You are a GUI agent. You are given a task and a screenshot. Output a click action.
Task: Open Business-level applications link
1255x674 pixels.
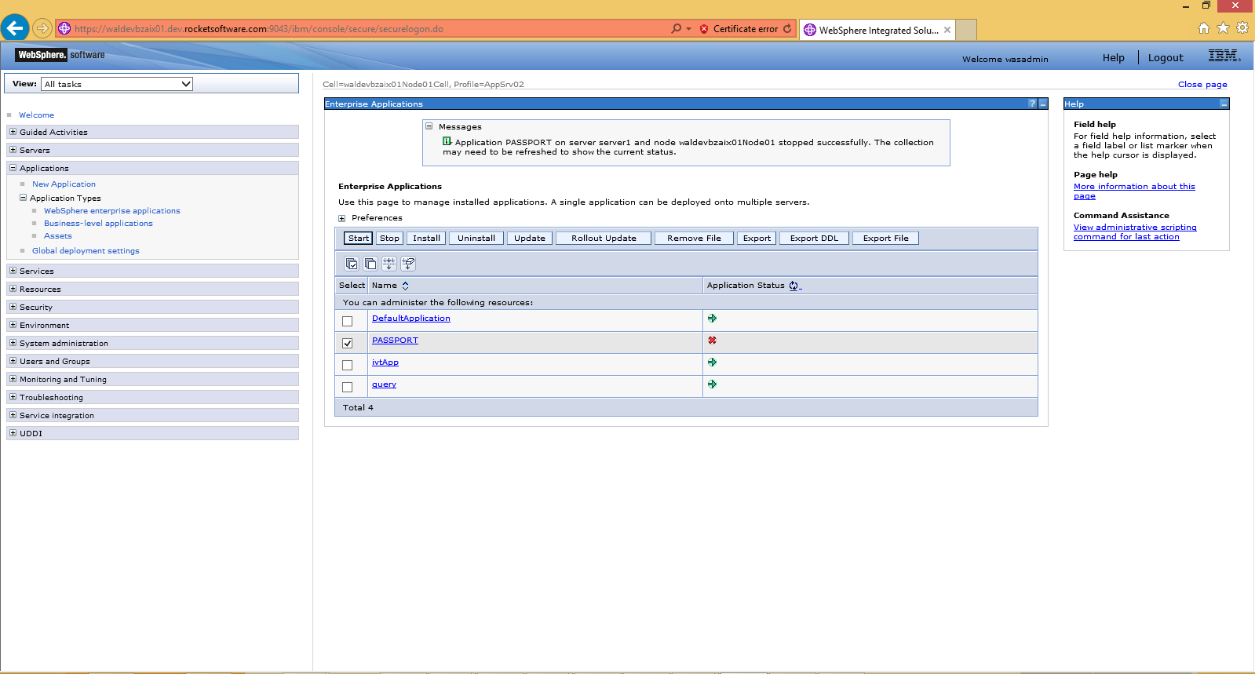98,224
